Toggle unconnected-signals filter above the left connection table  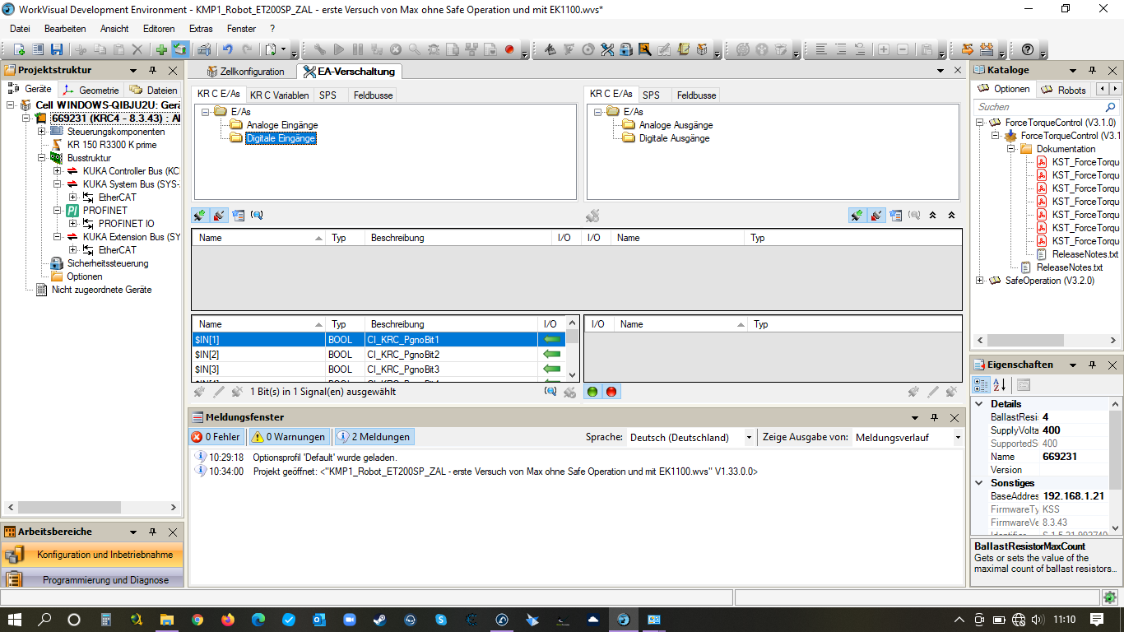tap(219, 216)
